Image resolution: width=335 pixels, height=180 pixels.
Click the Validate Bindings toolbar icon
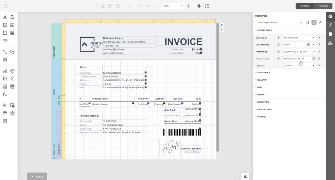(x=199, y=6)
